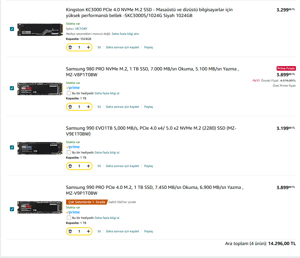Deselect the Samsung 990 PRO item checkbox

coord(12,209)
